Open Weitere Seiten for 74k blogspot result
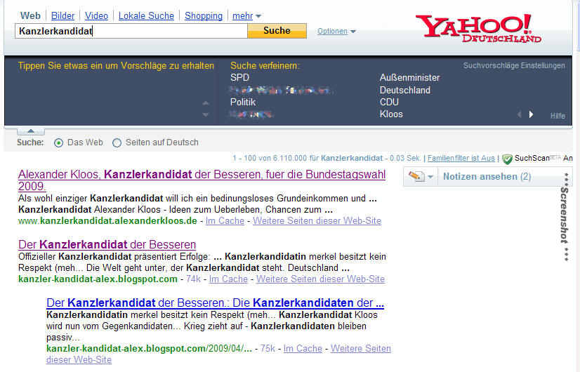The height and width of the screenshot is (372, 580). pyautogui.click(x=321, y=279)
